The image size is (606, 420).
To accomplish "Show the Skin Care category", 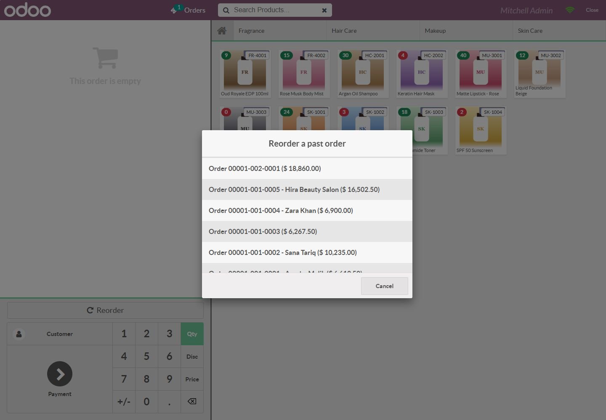I will click(x=559, y=31).
